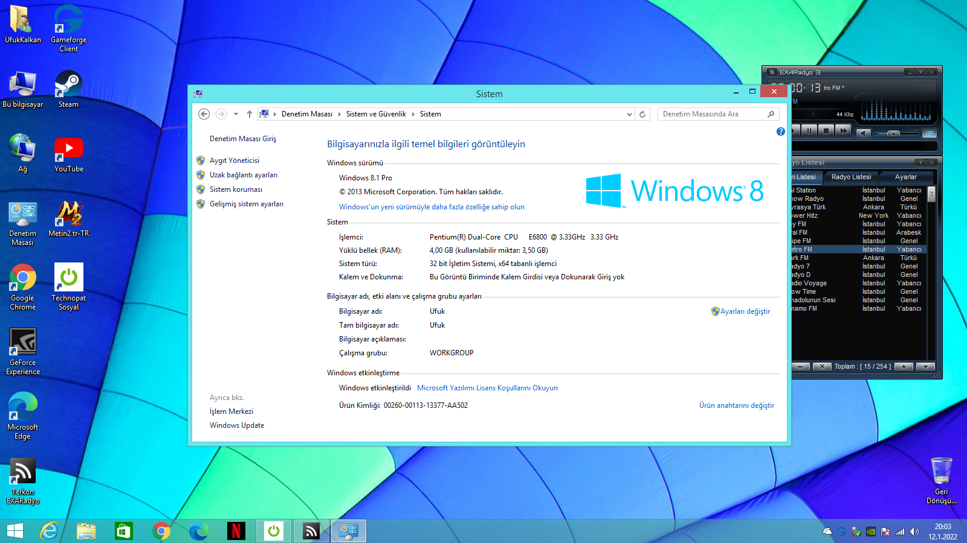Select the Metin2 tr-TR desktop shortcut
This screenshot has height=543, width=967.
pyautogui.click(x=69, y=218)
